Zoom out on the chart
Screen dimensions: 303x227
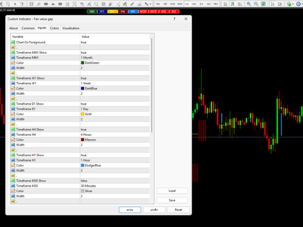tap(256, 4)
